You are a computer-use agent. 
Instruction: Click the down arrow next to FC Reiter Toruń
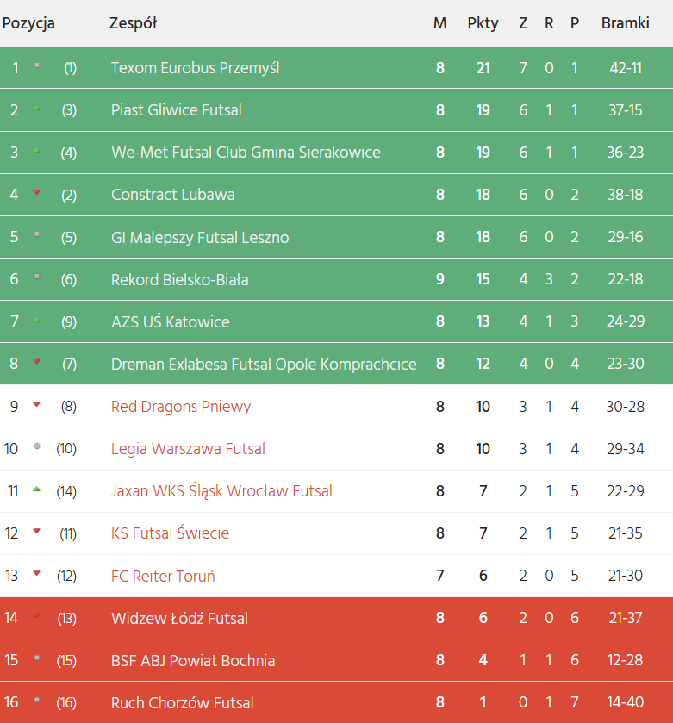click(x=36, y=573)
